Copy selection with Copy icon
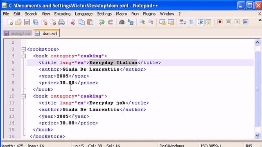262x147 pixels. (81, 22)
